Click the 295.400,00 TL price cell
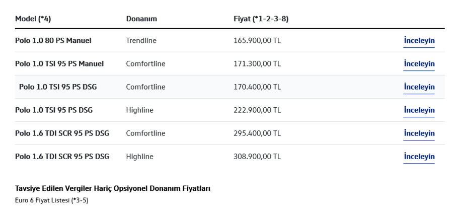The height and width of the screenshot is (216, 453). click(257, 133)
